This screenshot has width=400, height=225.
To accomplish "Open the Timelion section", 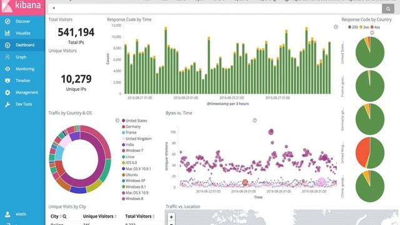I will [x=22, y=81].
